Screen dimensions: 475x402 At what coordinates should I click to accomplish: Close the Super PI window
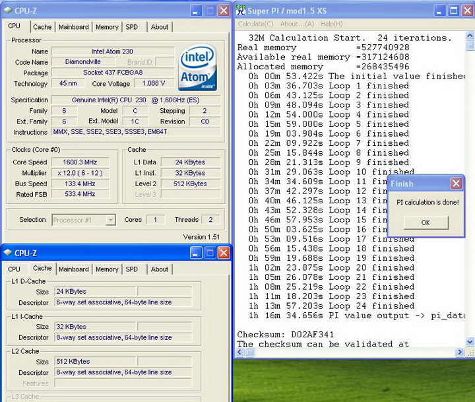468,11
